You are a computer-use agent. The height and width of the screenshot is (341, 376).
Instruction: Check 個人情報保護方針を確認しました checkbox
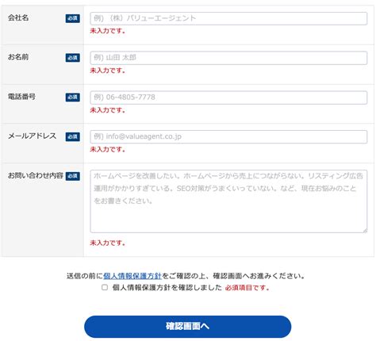click(x=105, y=287)
